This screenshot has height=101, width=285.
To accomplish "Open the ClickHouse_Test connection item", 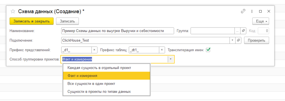I will tap(238, 40).
